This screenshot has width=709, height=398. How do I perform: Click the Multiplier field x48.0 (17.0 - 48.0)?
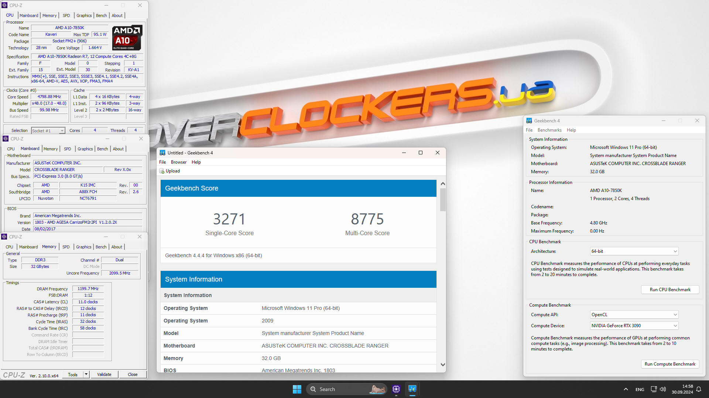(x=49, y=104)
